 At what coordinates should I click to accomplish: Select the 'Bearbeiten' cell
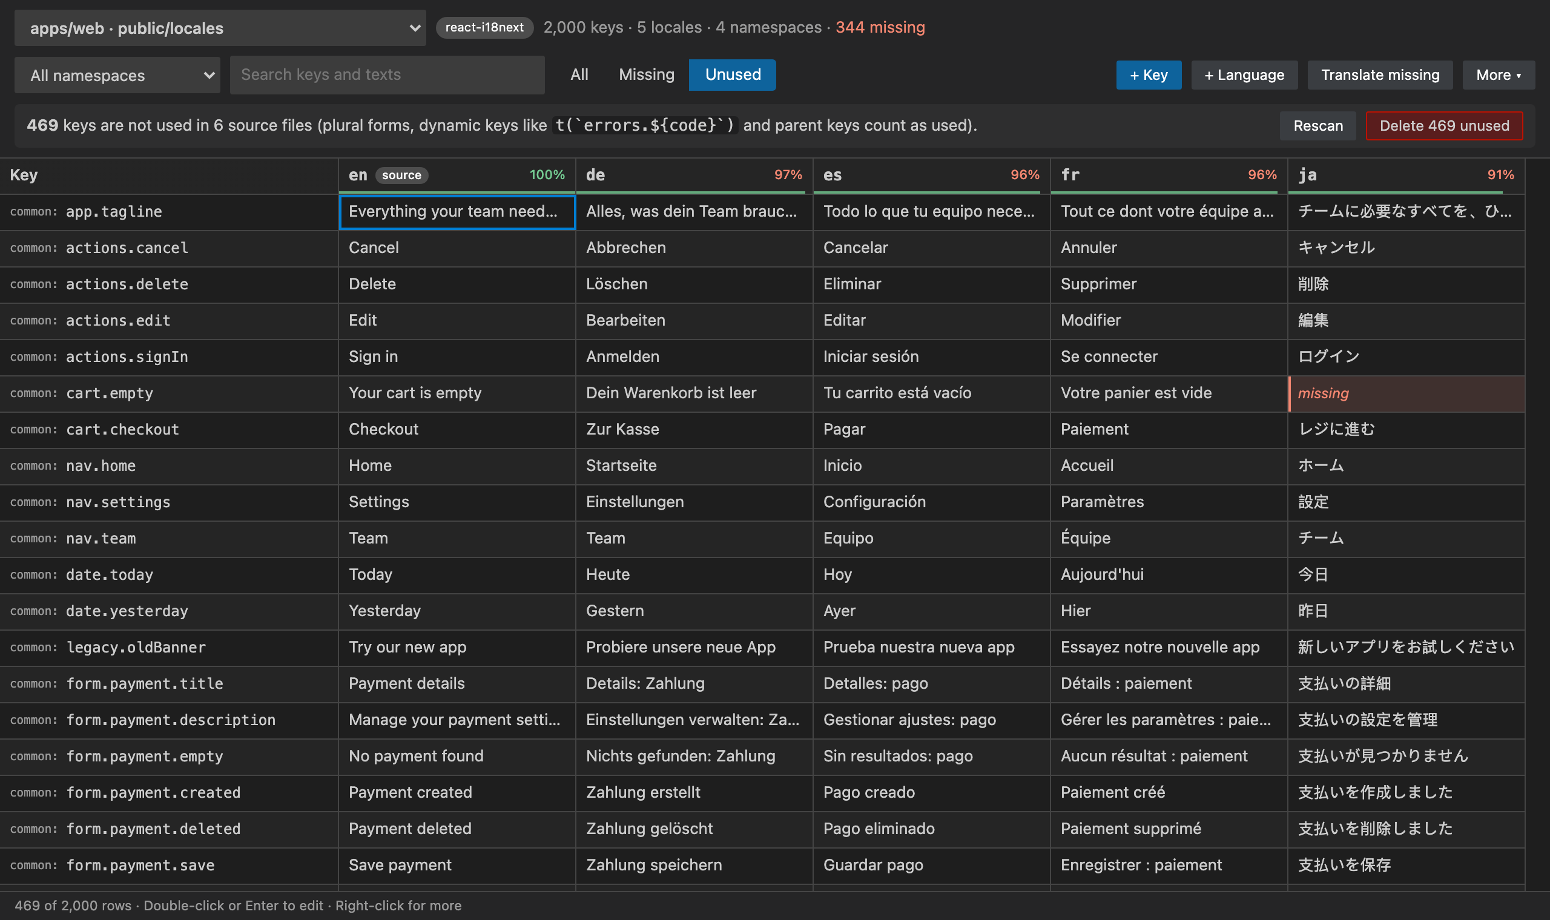[694, 321]
